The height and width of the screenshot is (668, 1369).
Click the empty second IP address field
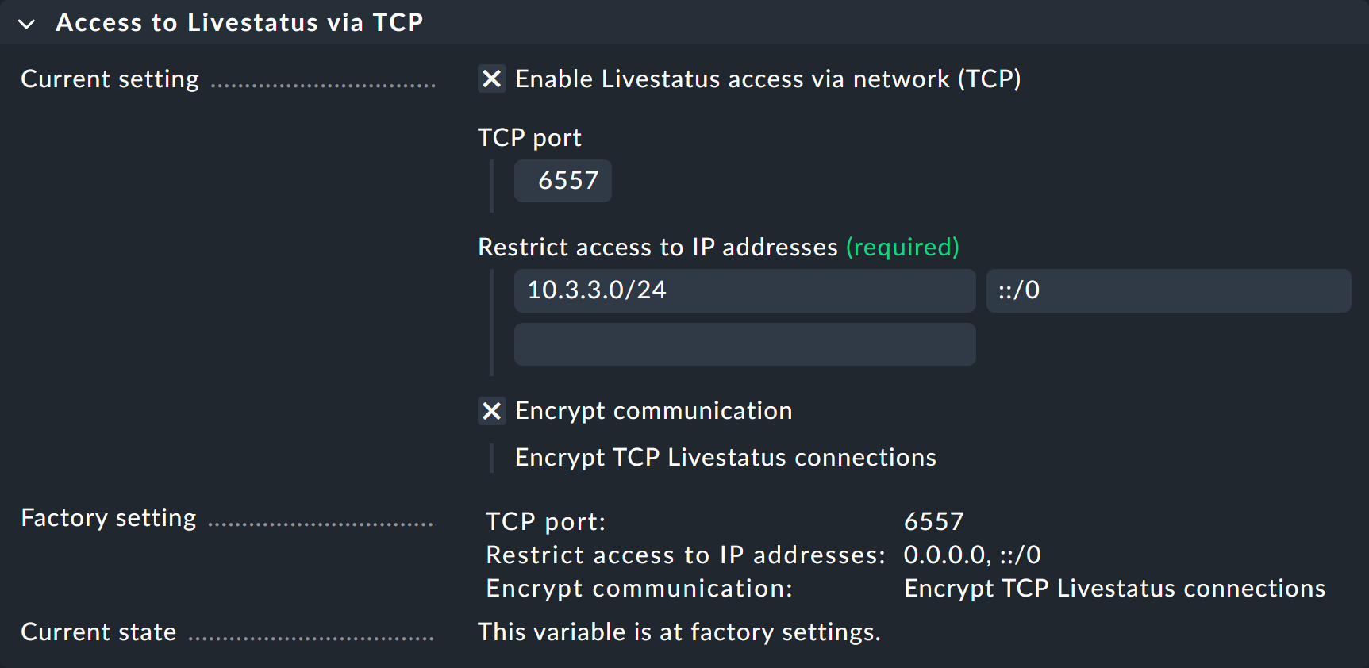(x=744, y=344)
